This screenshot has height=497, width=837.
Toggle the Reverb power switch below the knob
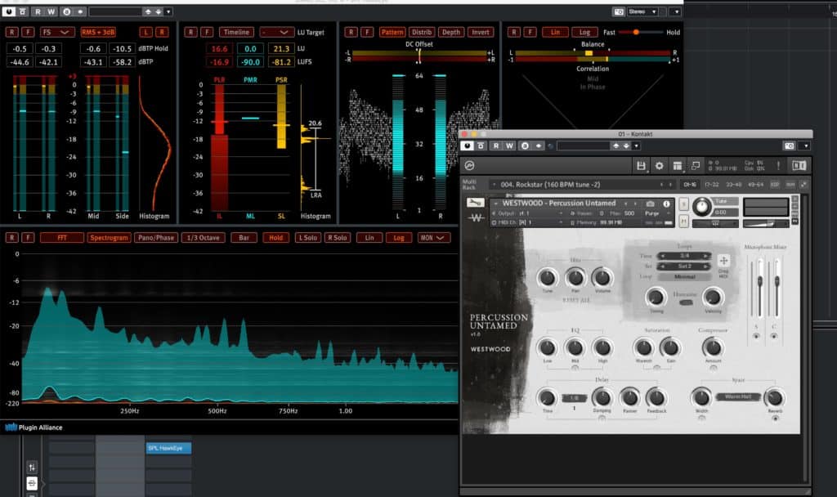[775, 418]
